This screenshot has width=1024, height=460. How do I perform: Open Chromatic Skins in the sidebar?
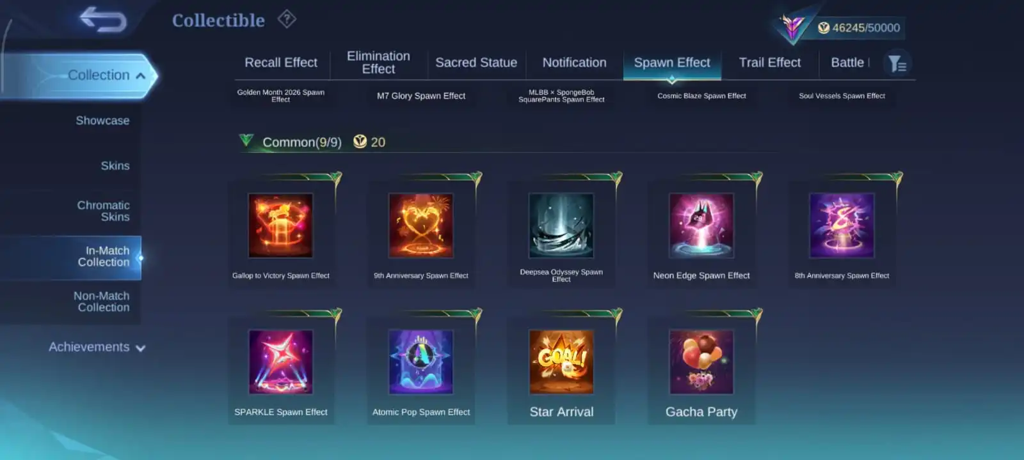[x=104, y=211]
